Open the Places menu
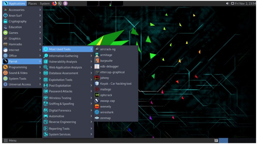 tap(33, 4)
